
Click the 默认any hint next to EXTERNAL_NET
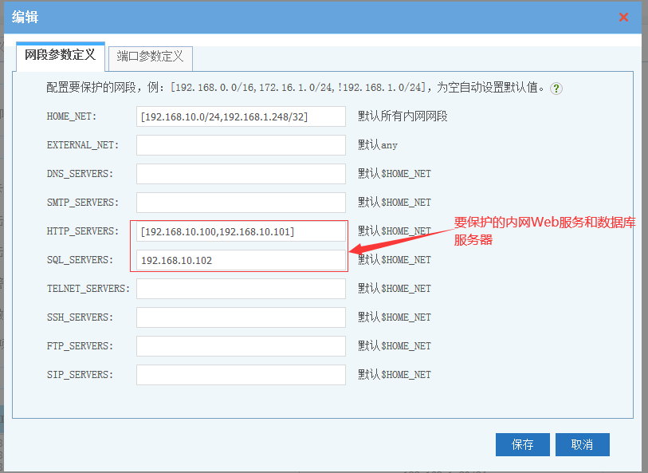point(377,145)
